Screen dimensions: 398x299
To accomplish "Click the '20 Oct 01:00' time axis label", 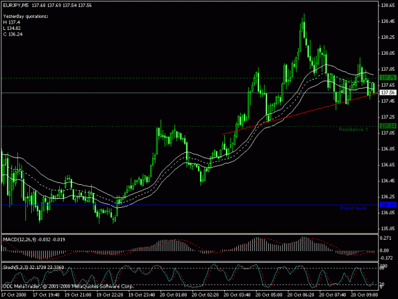I will [x=173, y=295].
